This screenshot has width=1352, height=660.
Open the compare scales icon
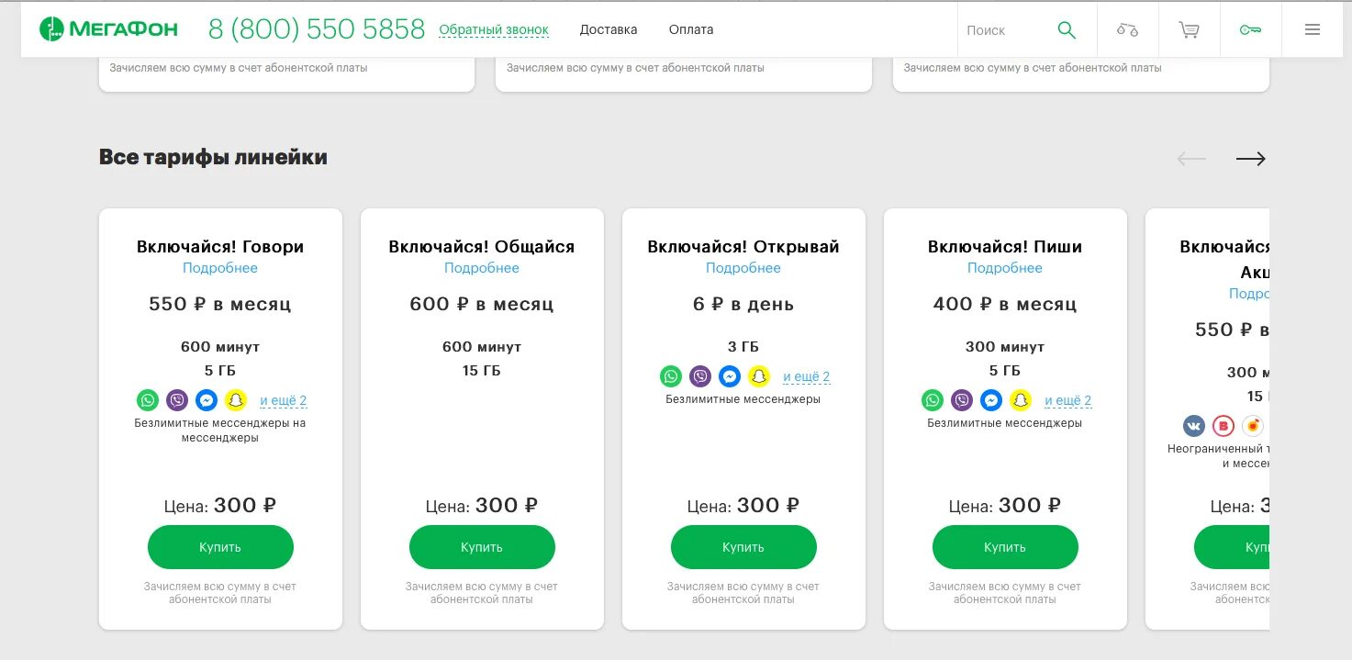coord(1127,29)
